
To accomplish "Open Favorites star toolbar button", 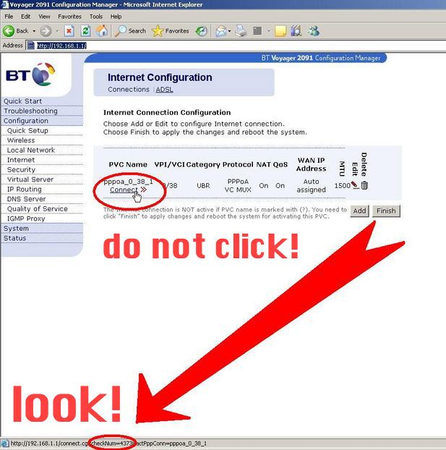I will 170,31.
